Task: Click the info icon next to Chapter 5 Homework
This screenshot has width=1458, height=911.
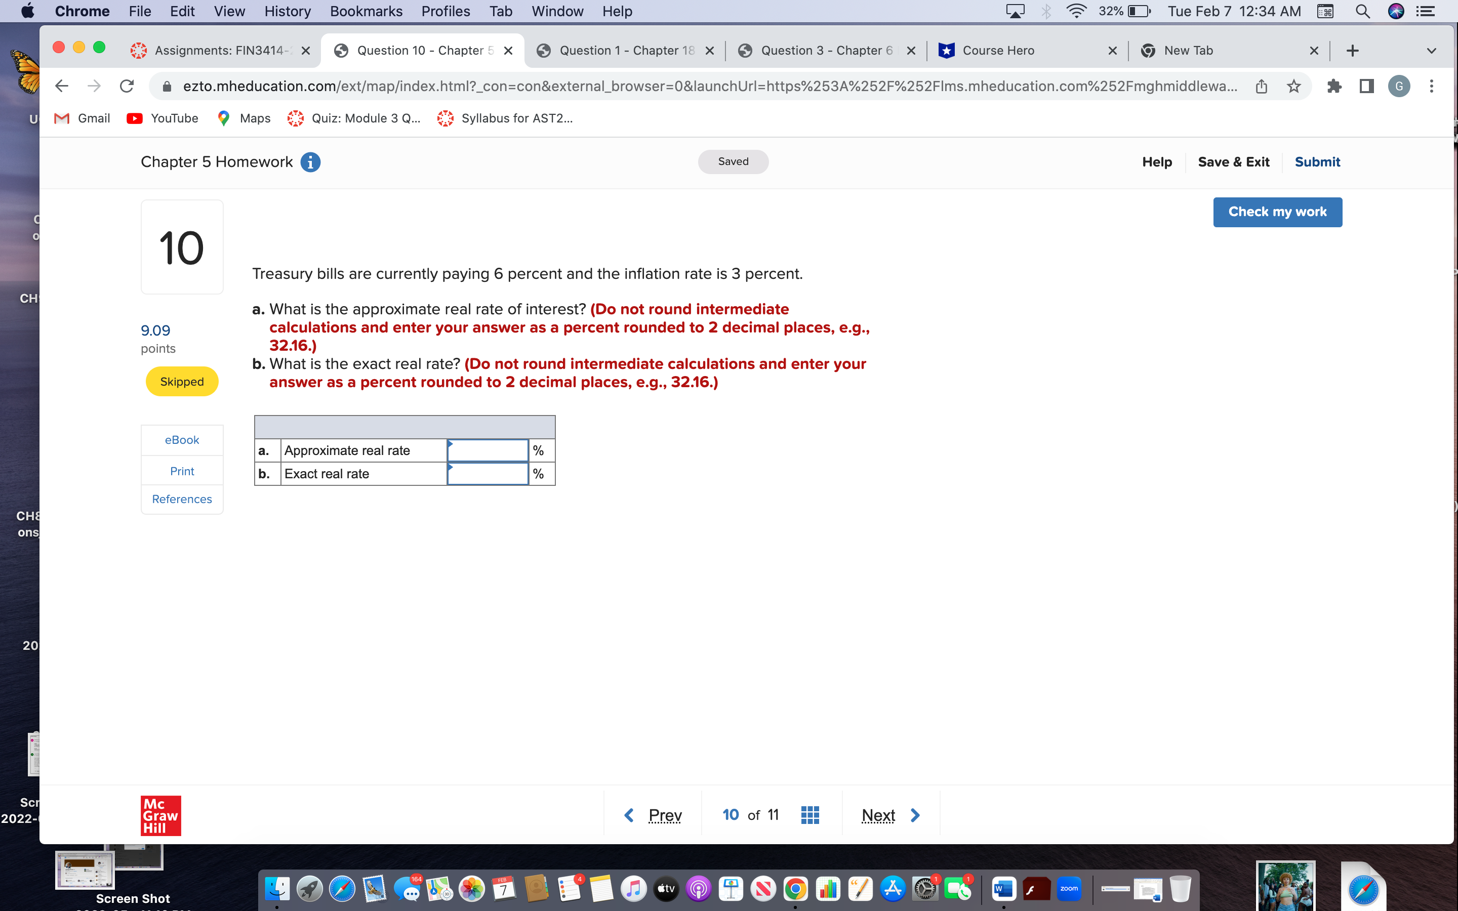Action: click(311, 161)
